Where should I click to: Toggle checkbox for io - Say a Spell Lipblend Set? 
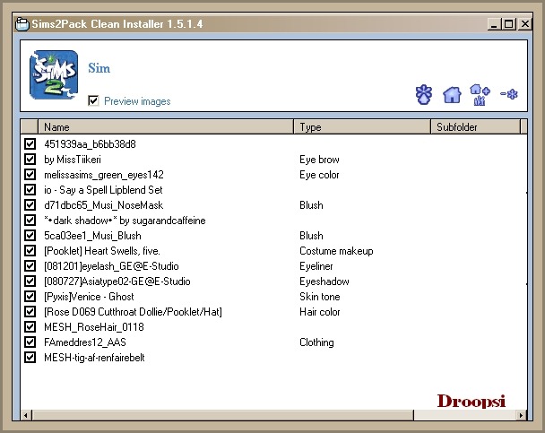pyautogui.click(x=30, y=190)
